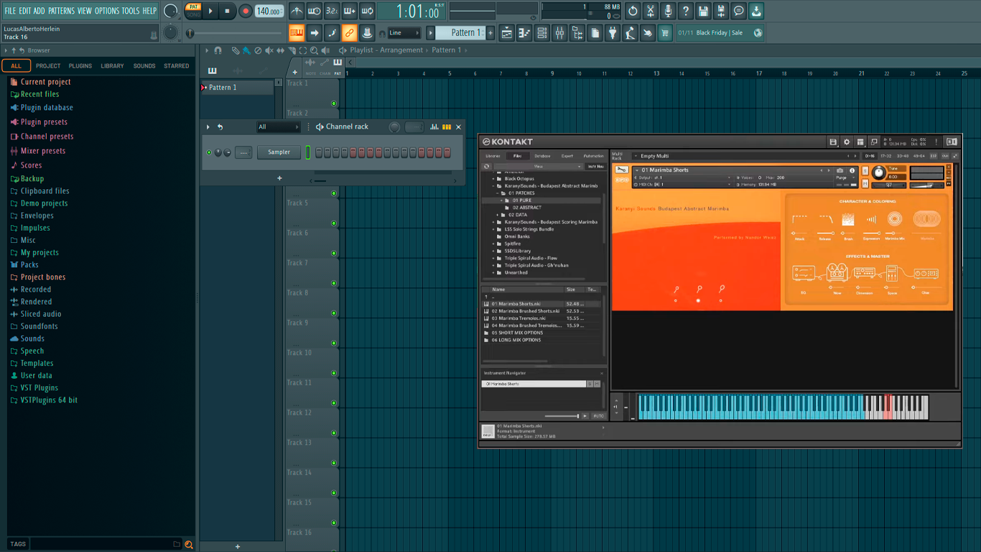981x552 pixels.
Task: Toggle the orange link multilink controllers button
Action: 349,33
